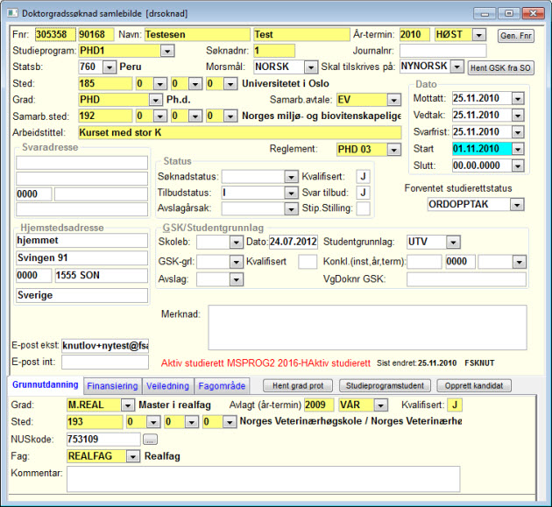The image size is (552, 507).
Task: Open the Grad PHD dropdown
Action: (155, 100)
